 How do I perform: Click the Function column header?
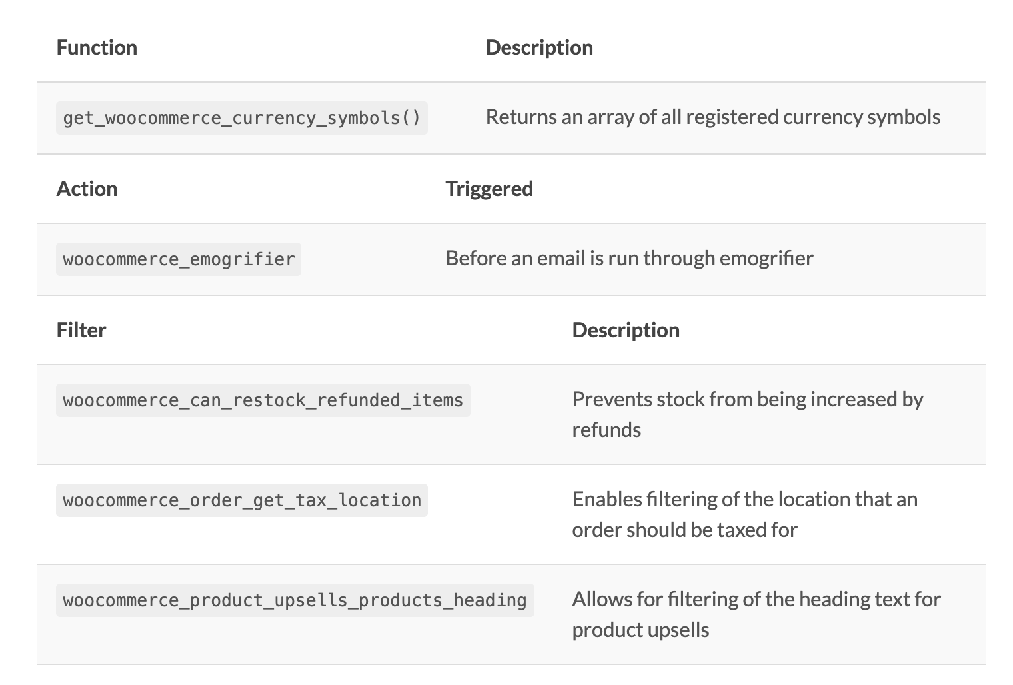click(97, 47)
